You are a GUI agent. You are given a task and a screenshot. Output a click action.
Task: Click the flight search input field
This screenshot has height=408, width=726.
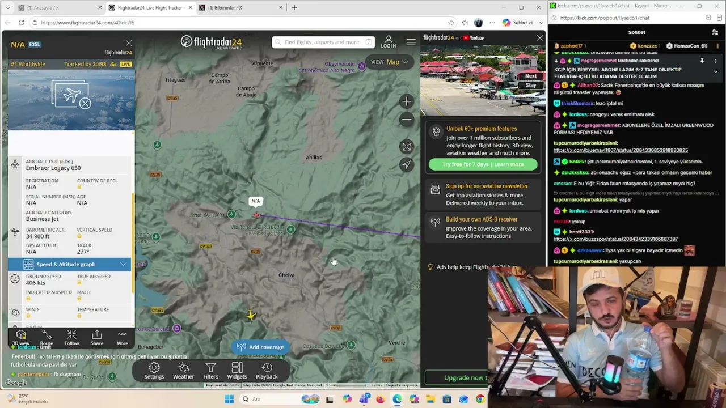[x=323, y=42]
